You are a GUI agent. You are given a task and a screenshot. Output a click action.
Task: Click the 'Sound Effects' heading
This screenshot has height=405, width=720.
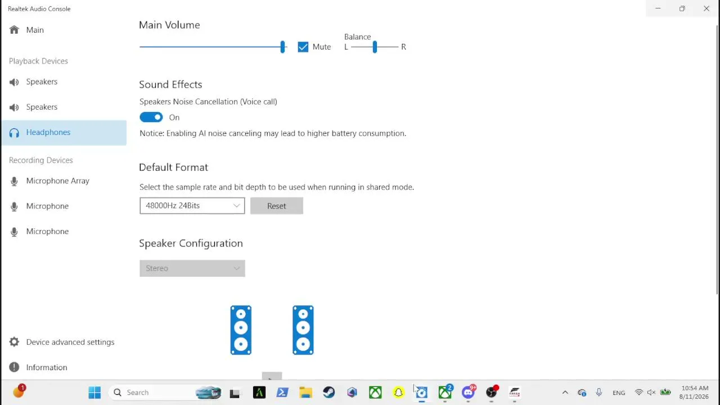click(170, 84)
